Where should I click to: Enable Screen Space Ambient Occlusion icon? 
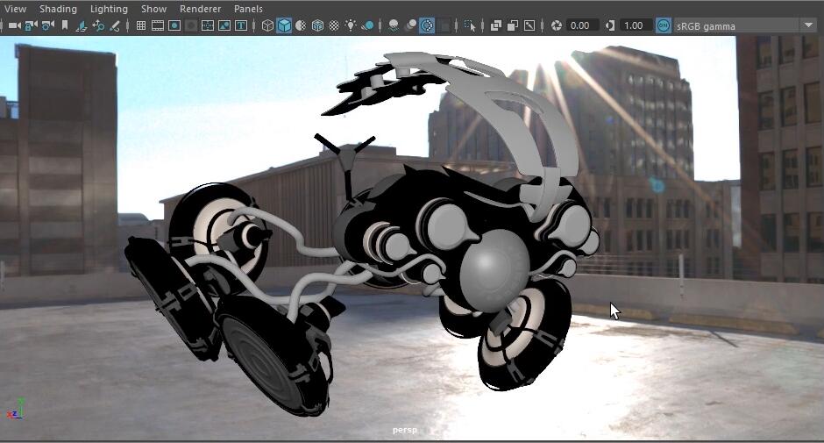(393, 25)
